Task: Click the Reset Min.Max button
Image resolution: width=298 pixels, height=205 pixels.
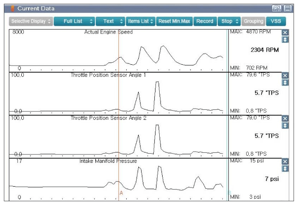Action: click(174, 21)
